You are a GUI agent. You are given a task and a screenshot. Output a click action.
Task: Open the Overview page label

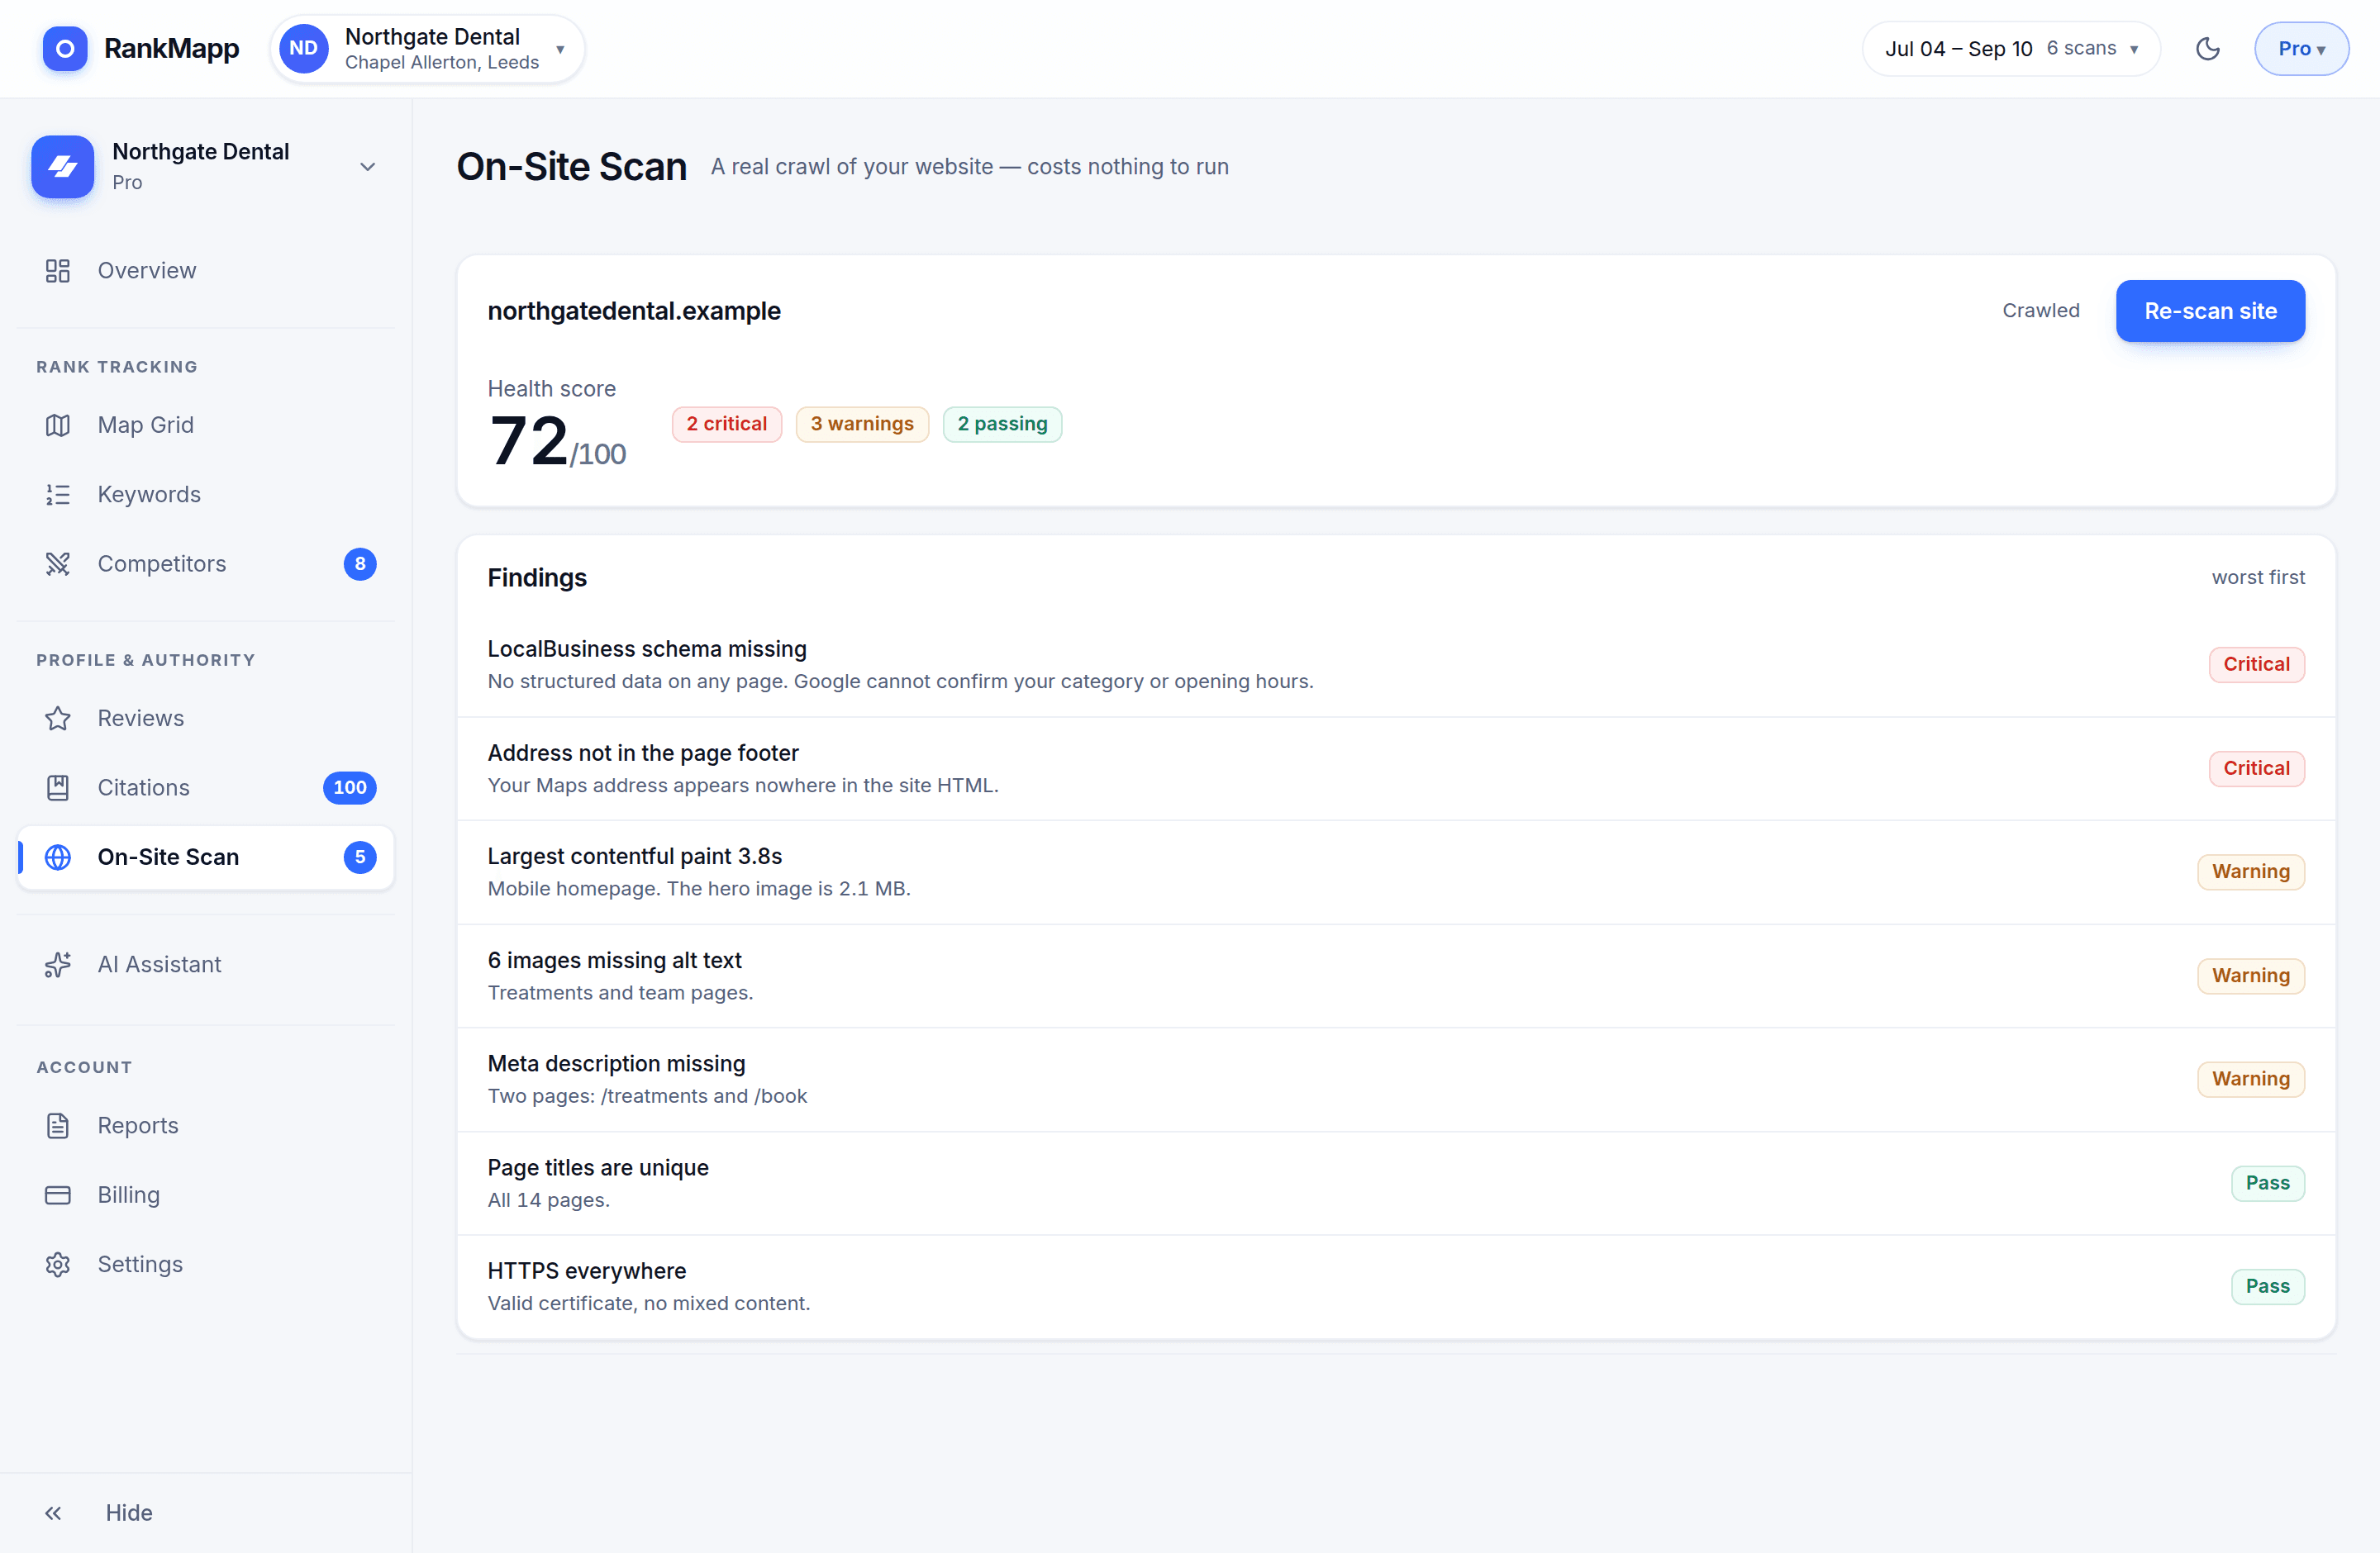pos(147,271)
